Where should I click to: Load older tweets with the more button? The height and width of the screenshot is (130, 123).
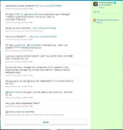[x=46, y=122]
